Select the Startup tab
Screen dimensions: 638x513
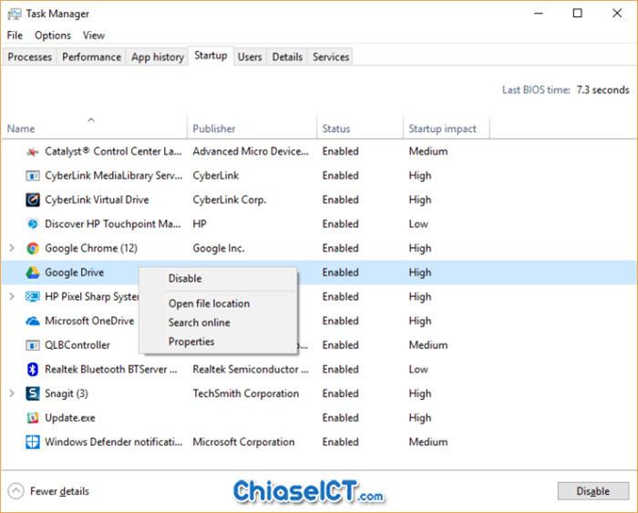(x=211, y=56)
